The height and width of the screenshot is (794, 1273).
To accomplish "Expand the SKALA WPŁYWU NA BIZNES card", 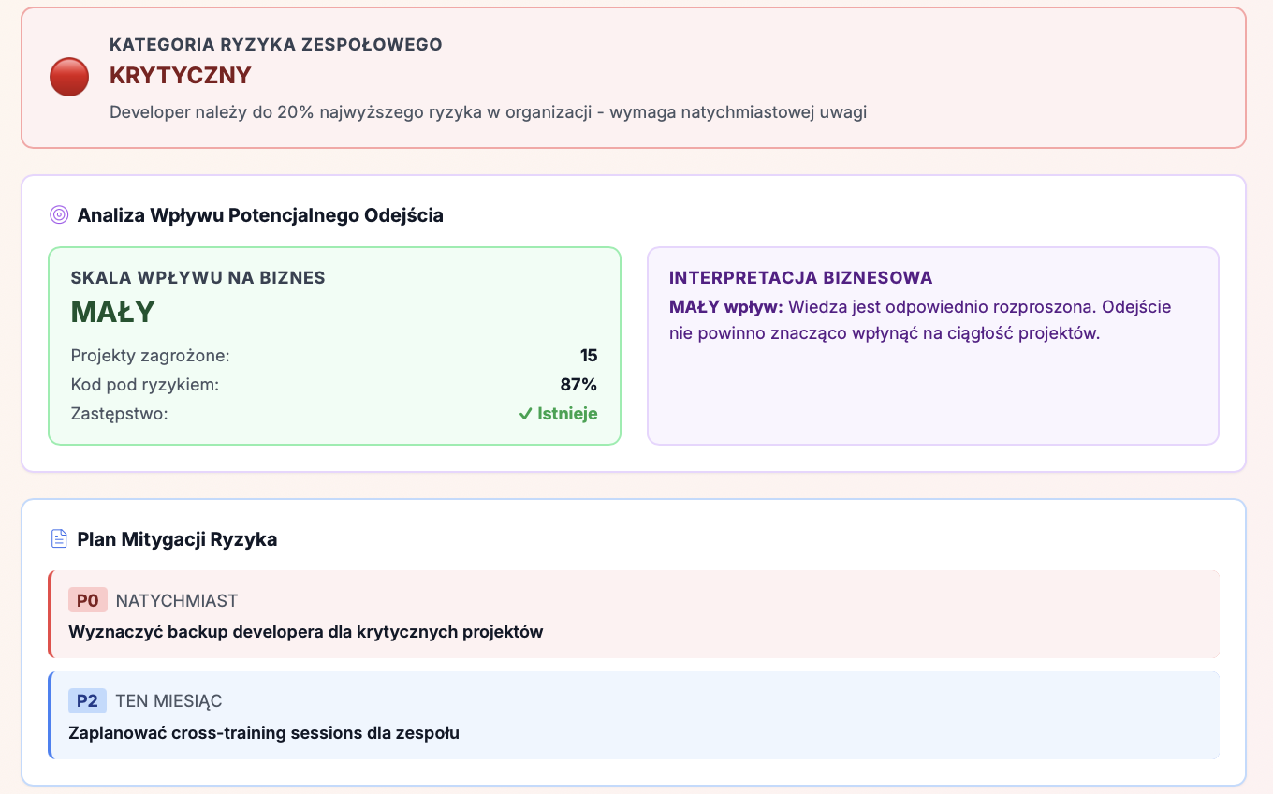I will pos(334,346).
